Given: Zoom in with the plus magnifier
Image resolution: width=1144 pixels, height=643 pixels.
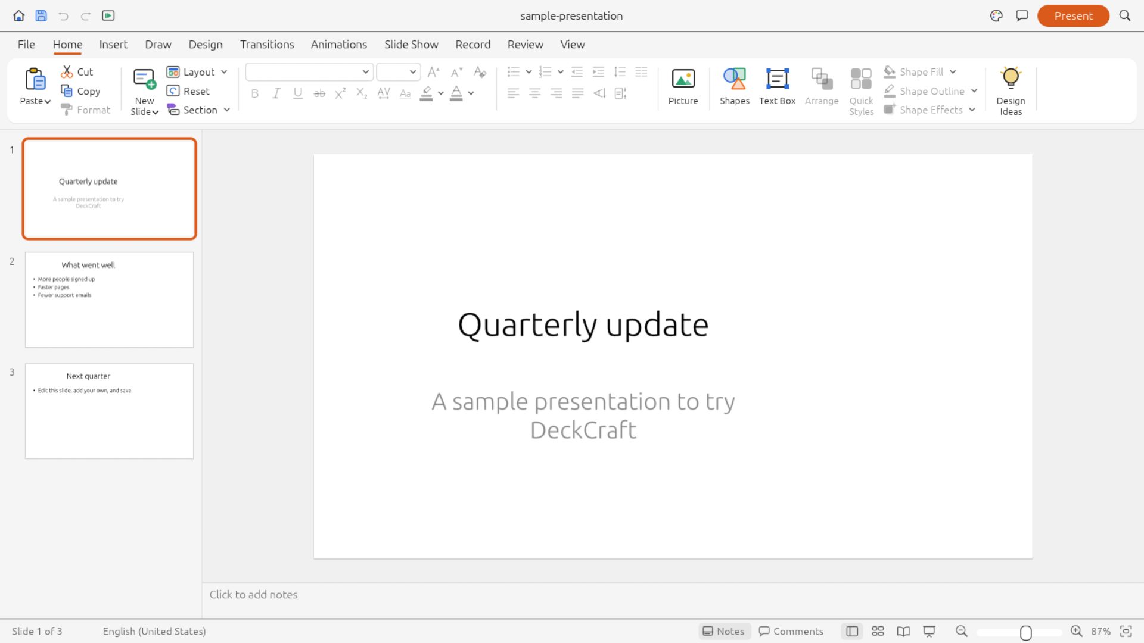Looking at the screenshot, I should pyautogui.click(x=1076, y=632).
